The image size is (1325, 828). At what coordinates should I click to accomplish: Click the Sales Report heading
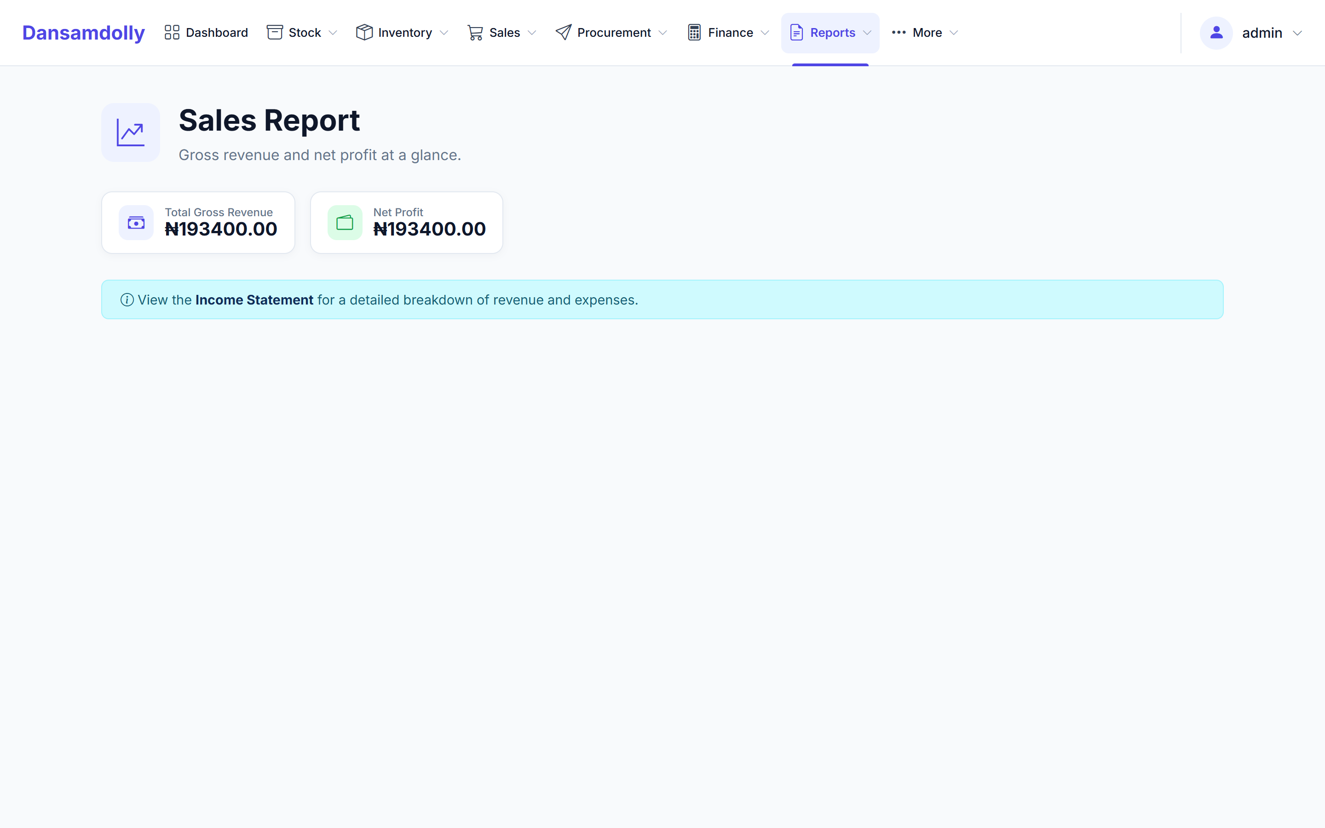(x=270, y=121)
